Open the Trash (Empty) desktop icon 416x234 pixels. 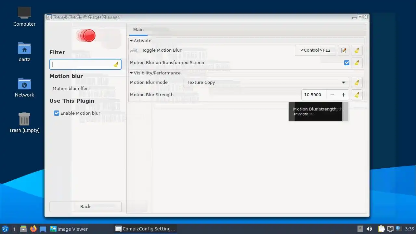24,123
